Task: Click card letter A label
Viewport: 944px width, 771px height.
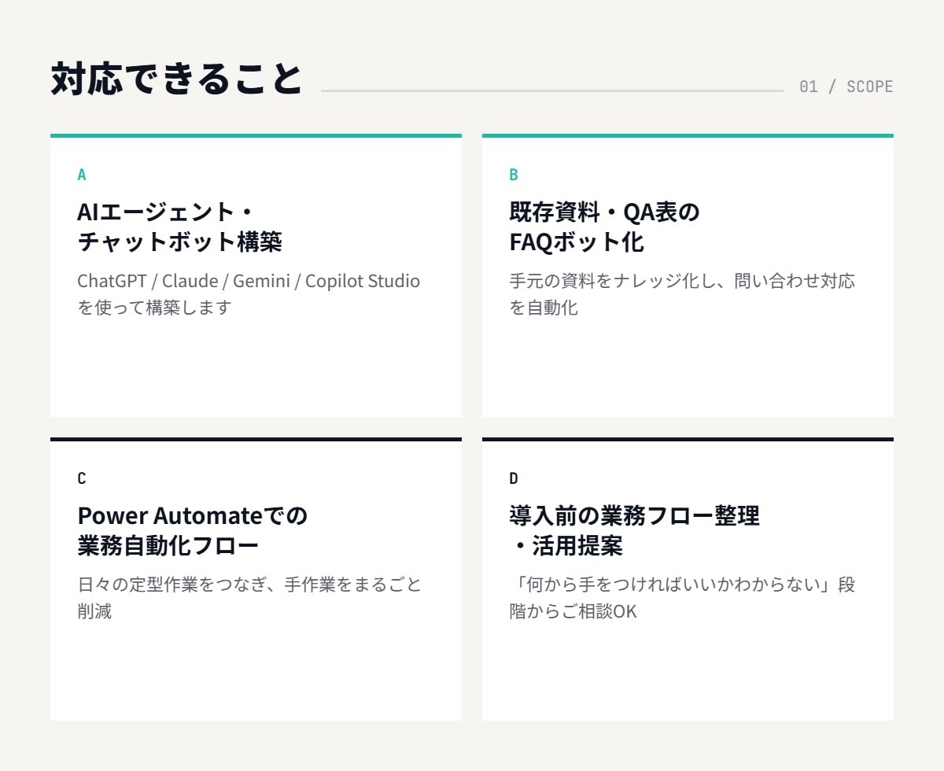Action: point(82,175)
